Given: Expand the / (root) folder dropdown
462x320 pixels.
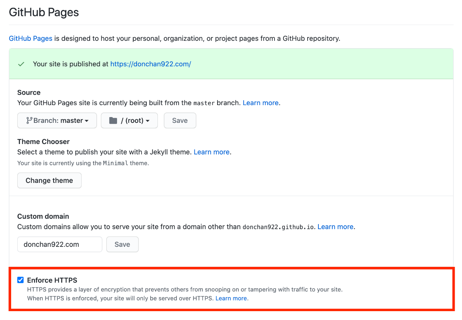Looking at the screenshot, I should tap(129, 121).
